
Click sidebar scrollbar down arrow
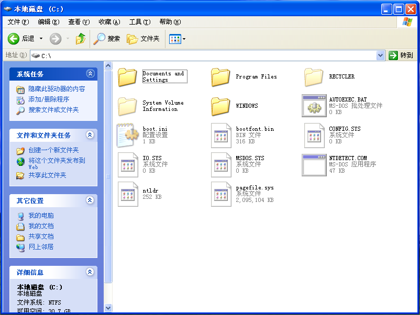(108, 308)
